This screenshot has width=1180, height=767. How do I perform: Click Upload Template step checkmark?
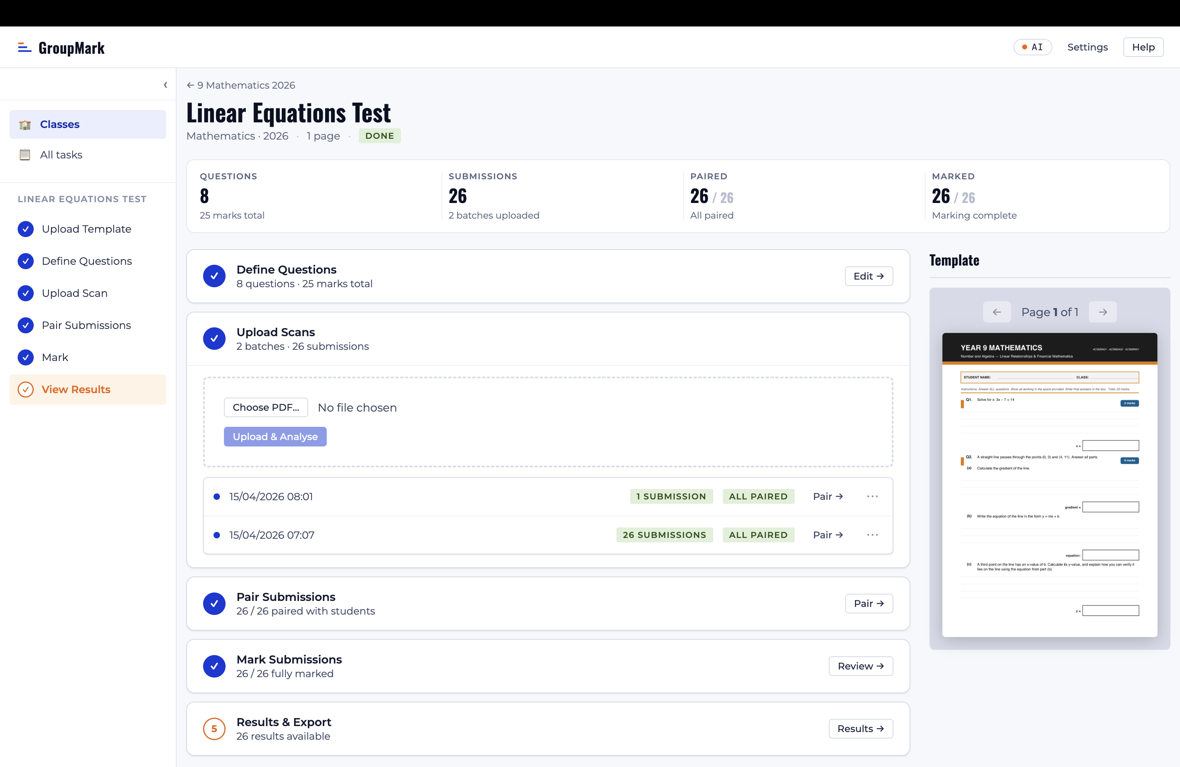tap(26, 229)
